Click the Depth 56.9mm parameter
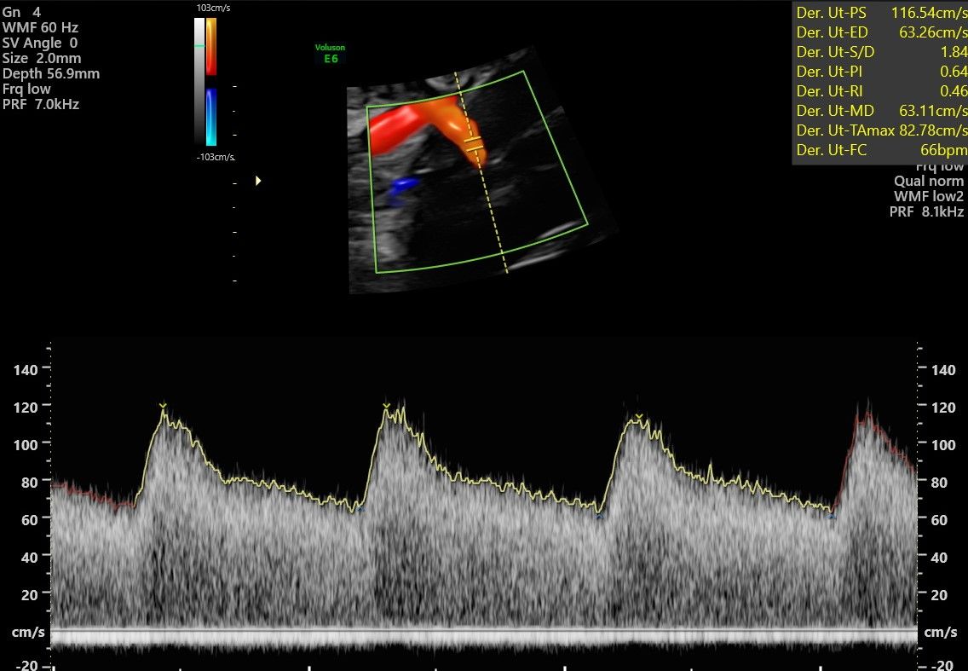The width and height of the screenshot is (968, 671). [50, 73]
